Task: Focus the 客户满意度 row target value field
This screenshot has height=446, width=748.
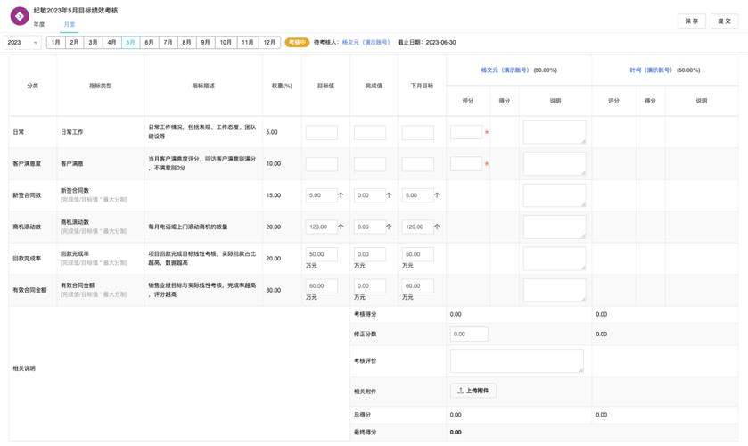Action: [x=322, y=164]
